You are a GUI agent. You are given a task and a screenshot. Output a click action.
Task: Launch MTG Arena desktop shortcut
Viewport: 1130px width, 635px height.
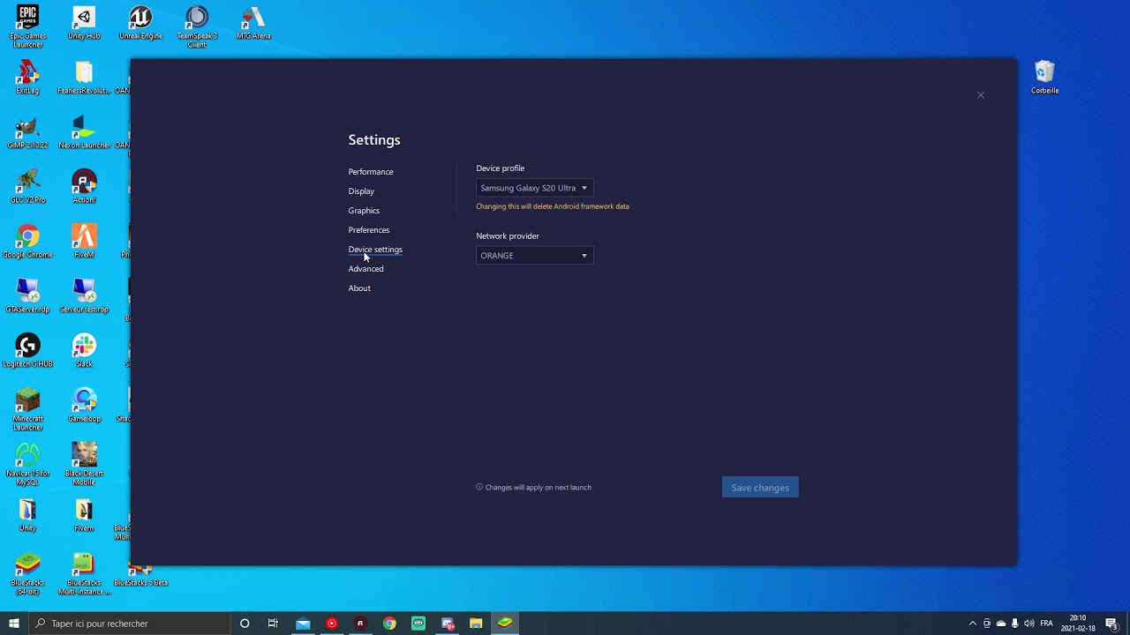pos(253,24)
